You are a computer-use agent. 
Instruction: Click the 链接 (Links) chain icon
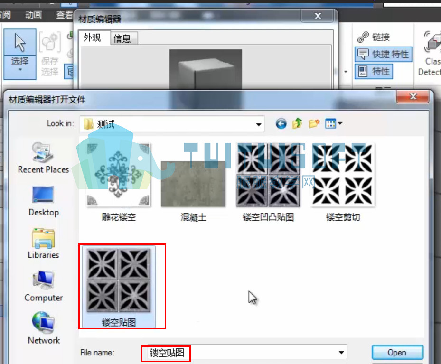(363, 37)
